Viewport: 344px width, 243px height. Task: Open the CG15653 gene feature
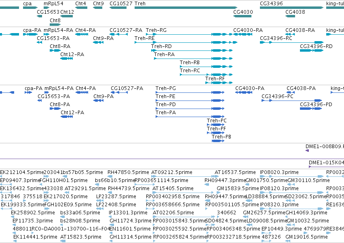40,16
